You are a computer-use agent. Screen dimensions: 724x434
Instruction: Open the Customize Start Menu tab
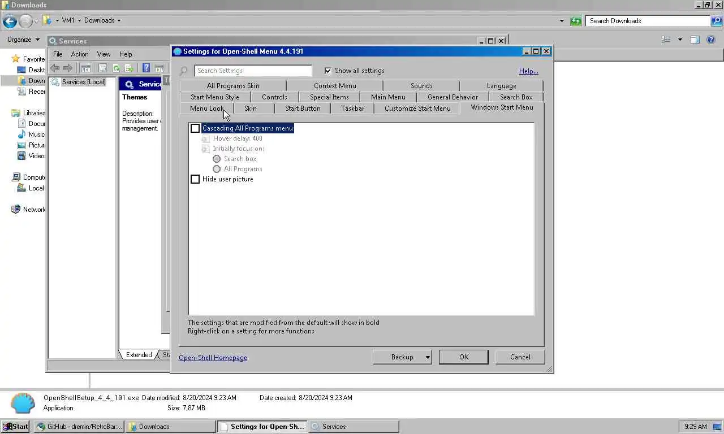417,108
